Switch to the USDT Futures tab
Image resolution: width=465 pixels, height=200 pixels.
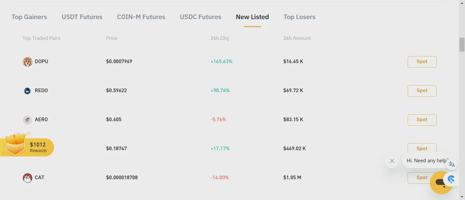[x=82, y=17]
